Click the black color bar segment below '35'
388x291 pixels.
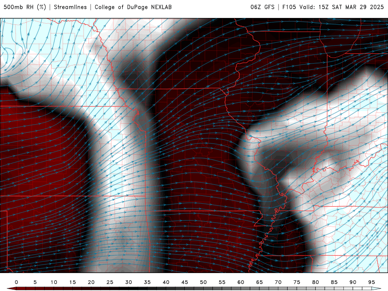pyautogui.click(x=147, y=289)
